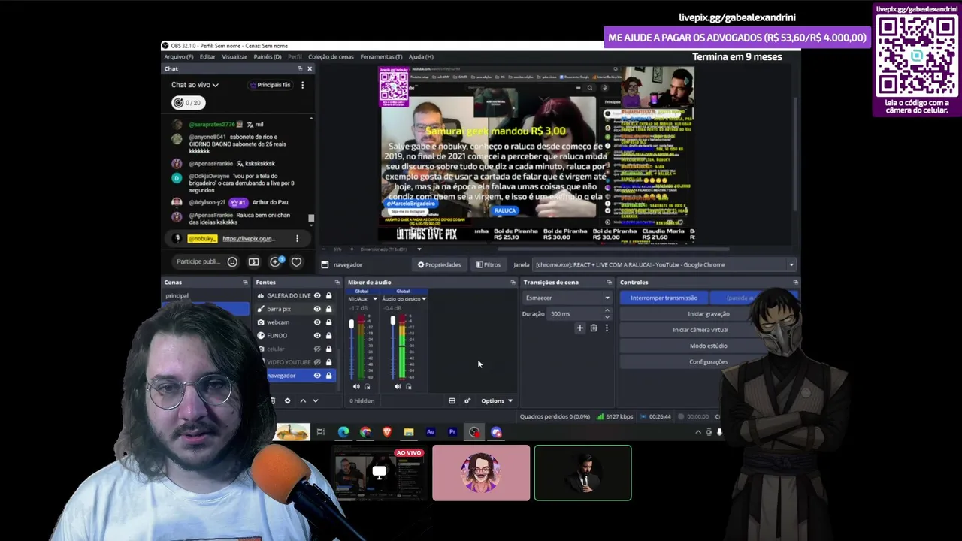
Task: Click the Propriedades source button
Action: tap(440, 264)
